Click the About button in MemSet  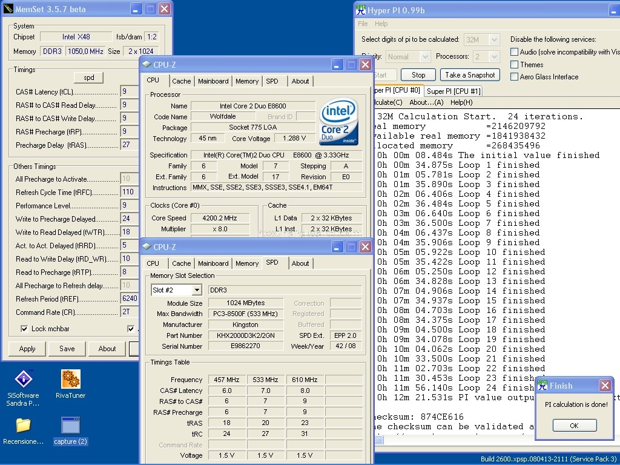[107, 349]
